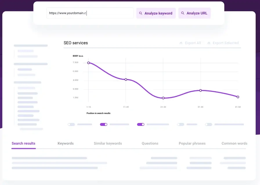Click the icon beside Export All
This screenshot has height=185, width=260.
(181, 43)
